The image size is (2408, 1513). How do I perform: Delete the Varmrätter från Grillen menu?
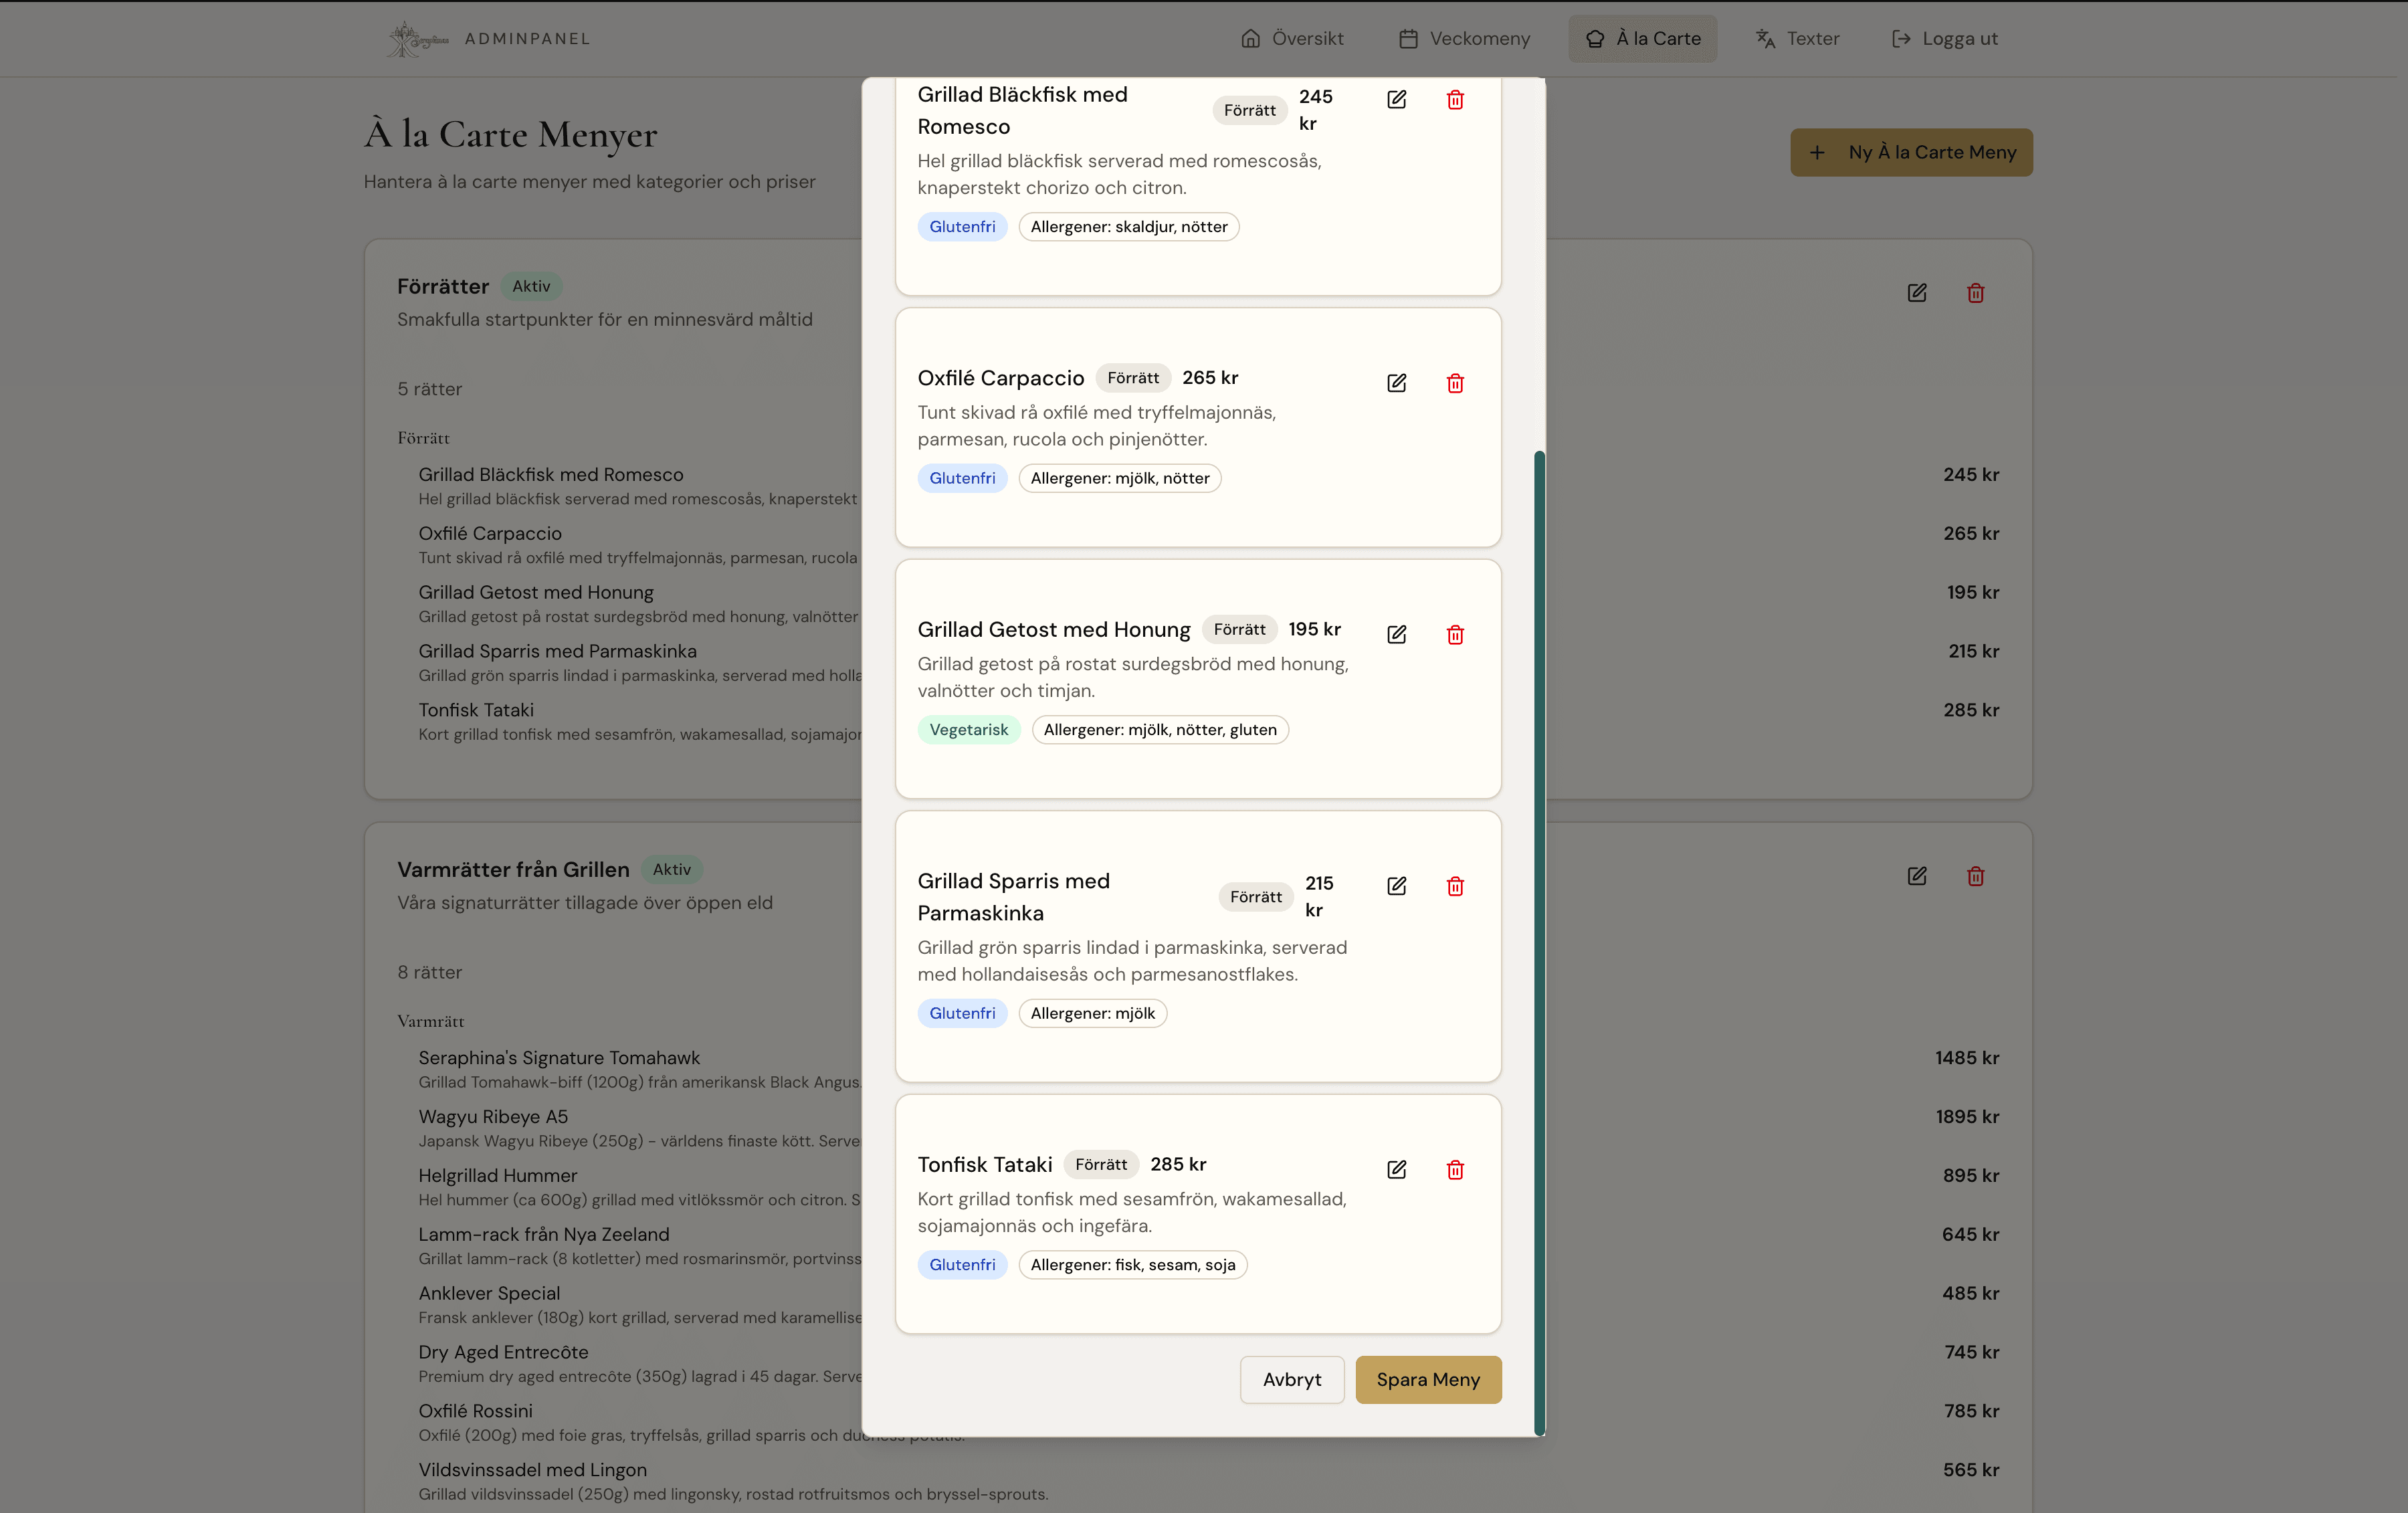pos(1975,876)
